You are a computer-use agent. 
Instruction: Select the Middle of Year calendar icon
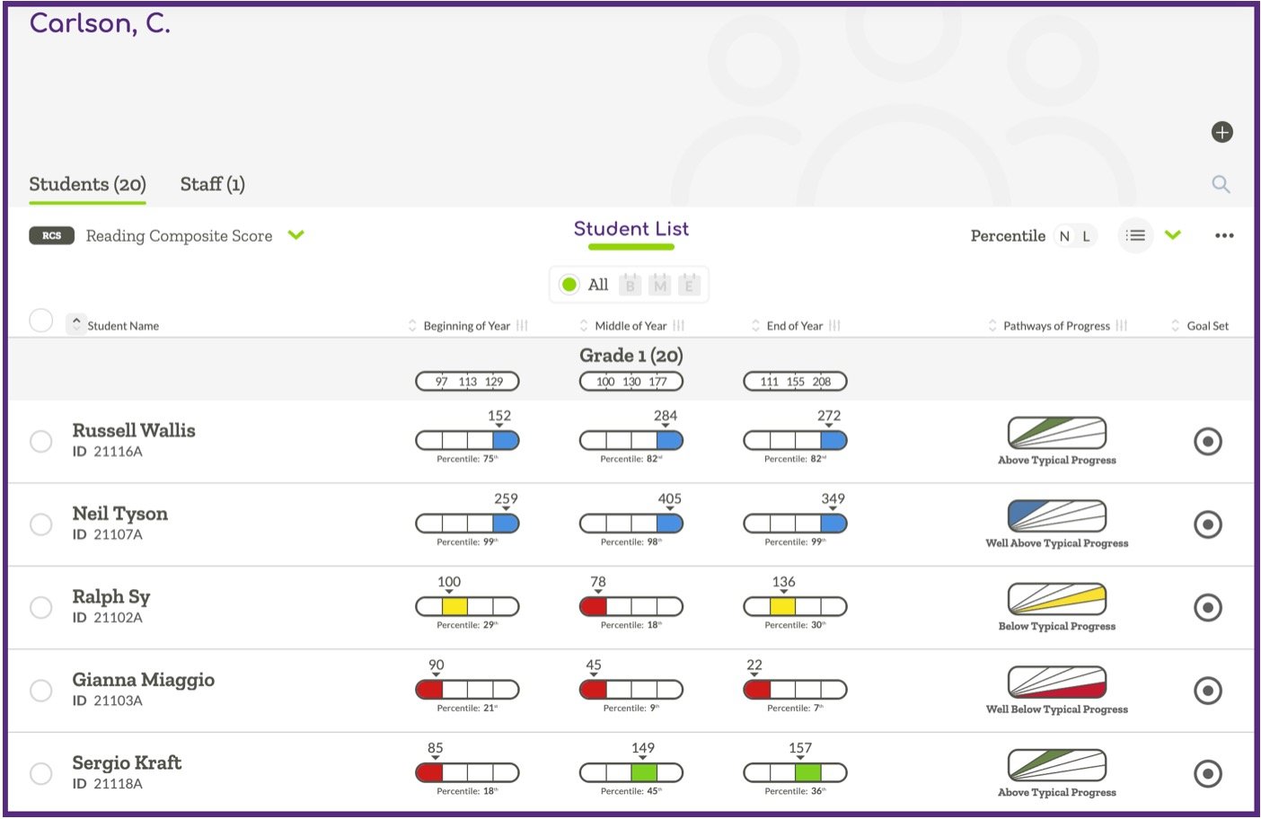coord(660,286)
